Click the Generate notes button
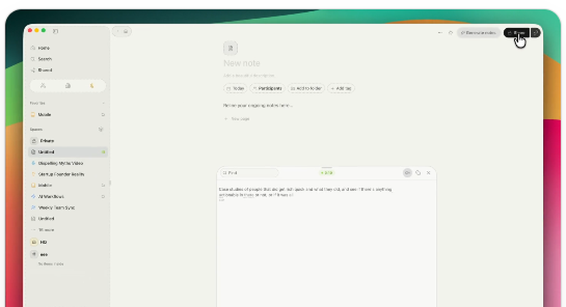 tap(479, 33)
